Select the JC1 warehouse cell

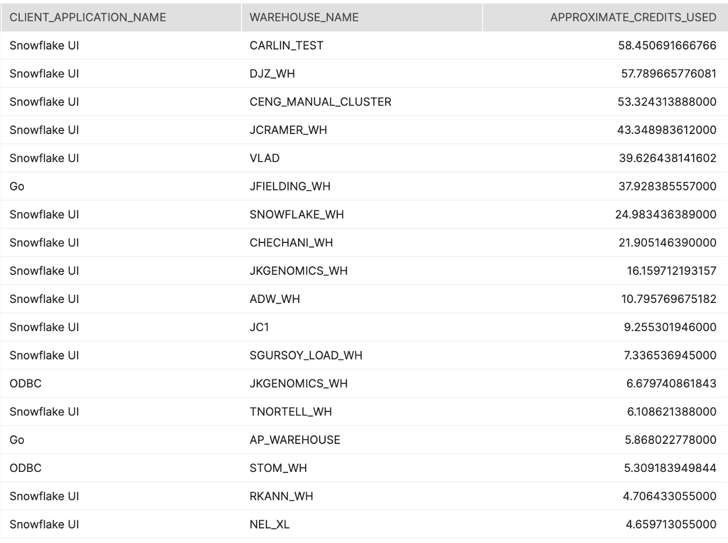click(x=260, y=327)
